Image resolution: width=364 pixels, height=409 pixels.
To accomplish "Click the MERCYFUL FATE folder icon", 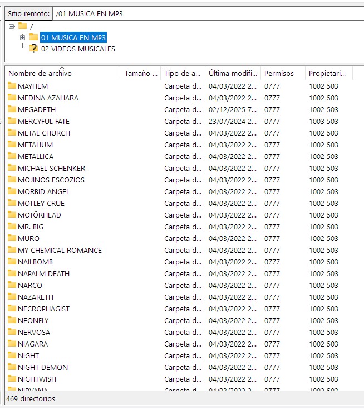I will tap(12, 121).
